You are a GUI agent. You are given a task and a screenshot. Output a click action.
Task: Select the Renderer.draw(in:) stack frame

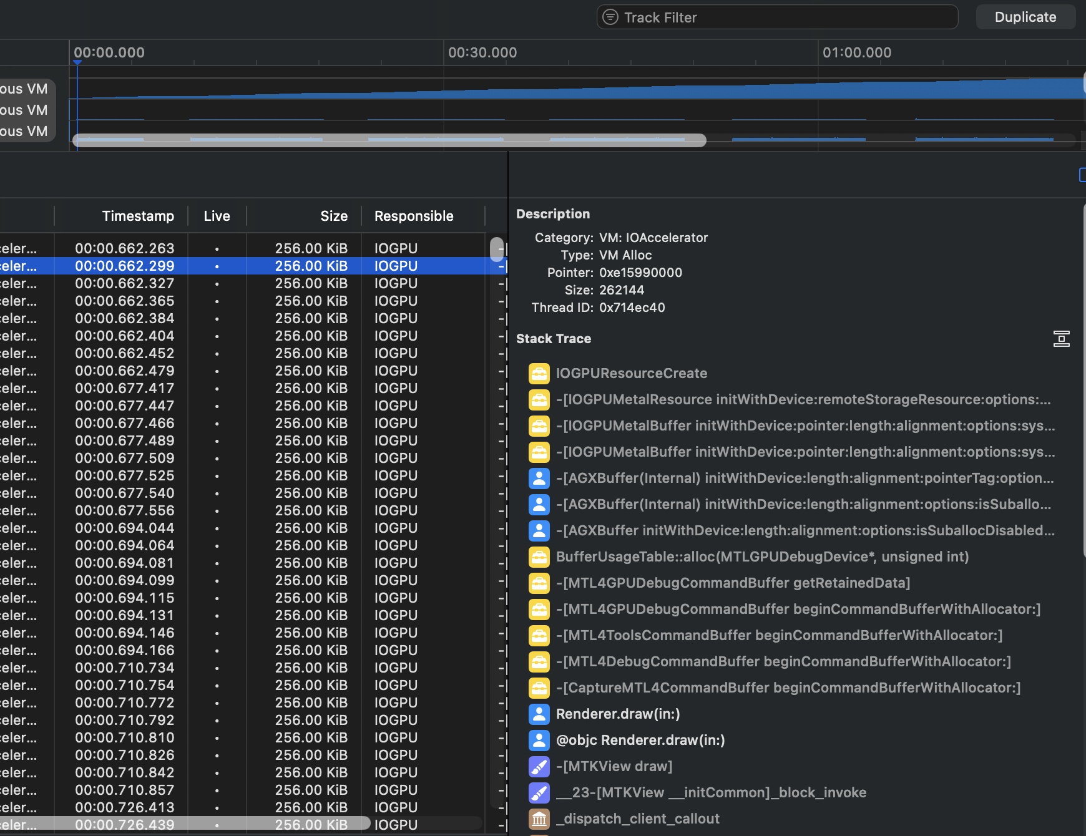pos(618,714)
